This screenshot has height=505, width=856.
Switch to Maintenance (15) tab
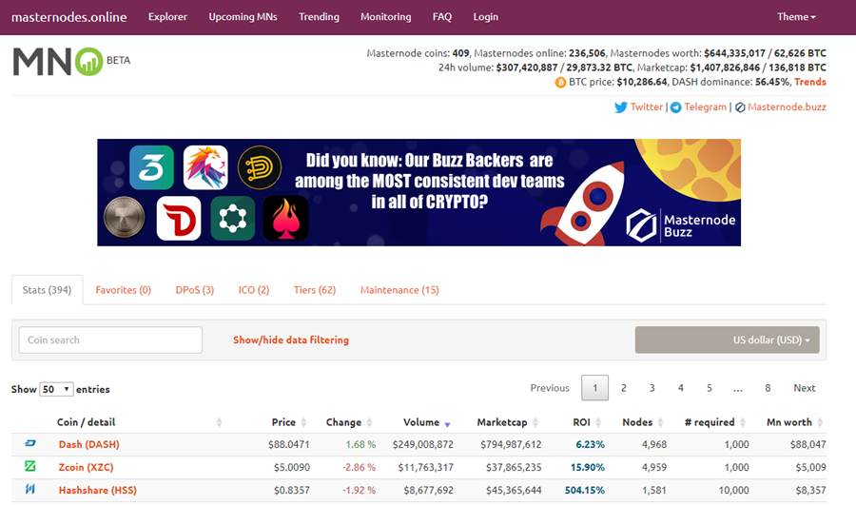point(399,290)
